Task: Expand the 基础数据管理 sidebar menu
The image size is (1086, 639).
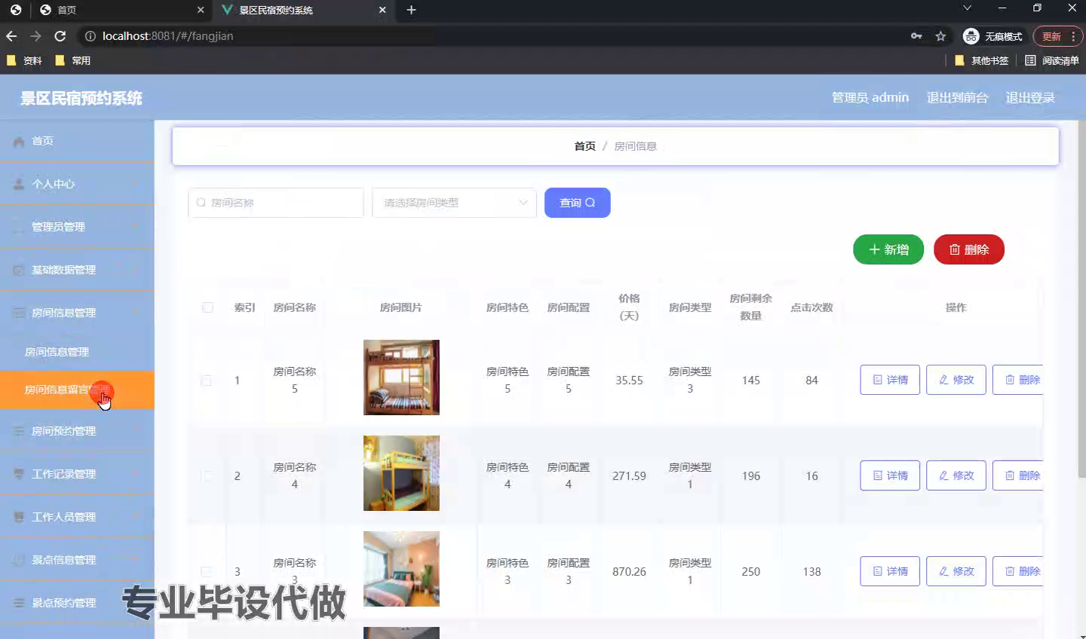Action: [77, 270]
